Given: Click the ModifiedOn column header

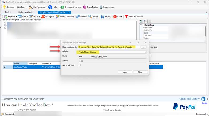Looking at the screenshot, I should click(x=51, y=64).
